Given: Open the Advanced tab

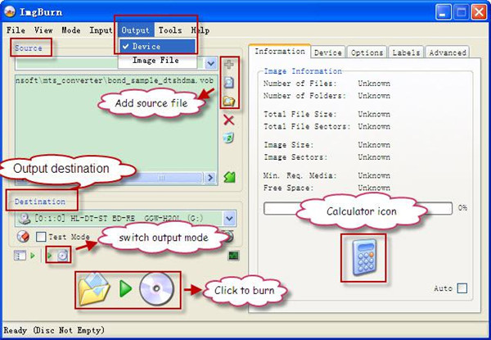Looking at the screenshot, I should click(448, 52).
